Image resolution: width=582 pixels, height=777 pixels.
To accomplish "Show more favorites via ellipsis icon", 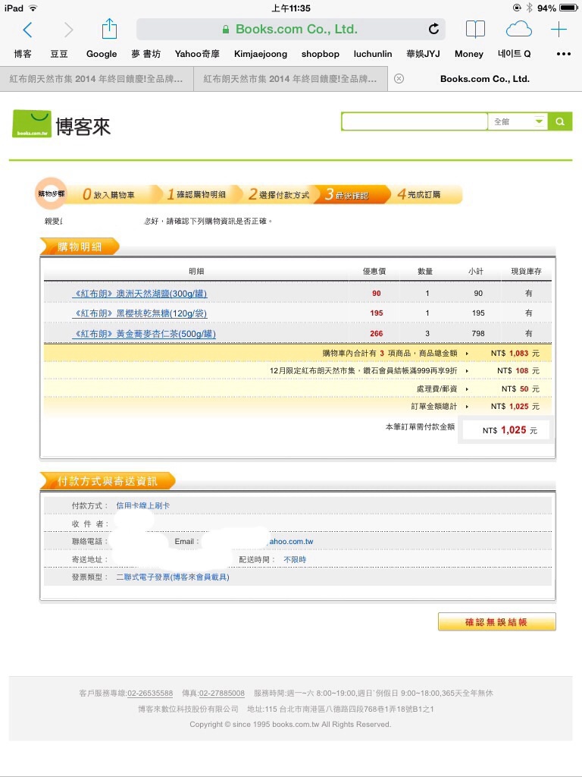I will click(563, 54).
